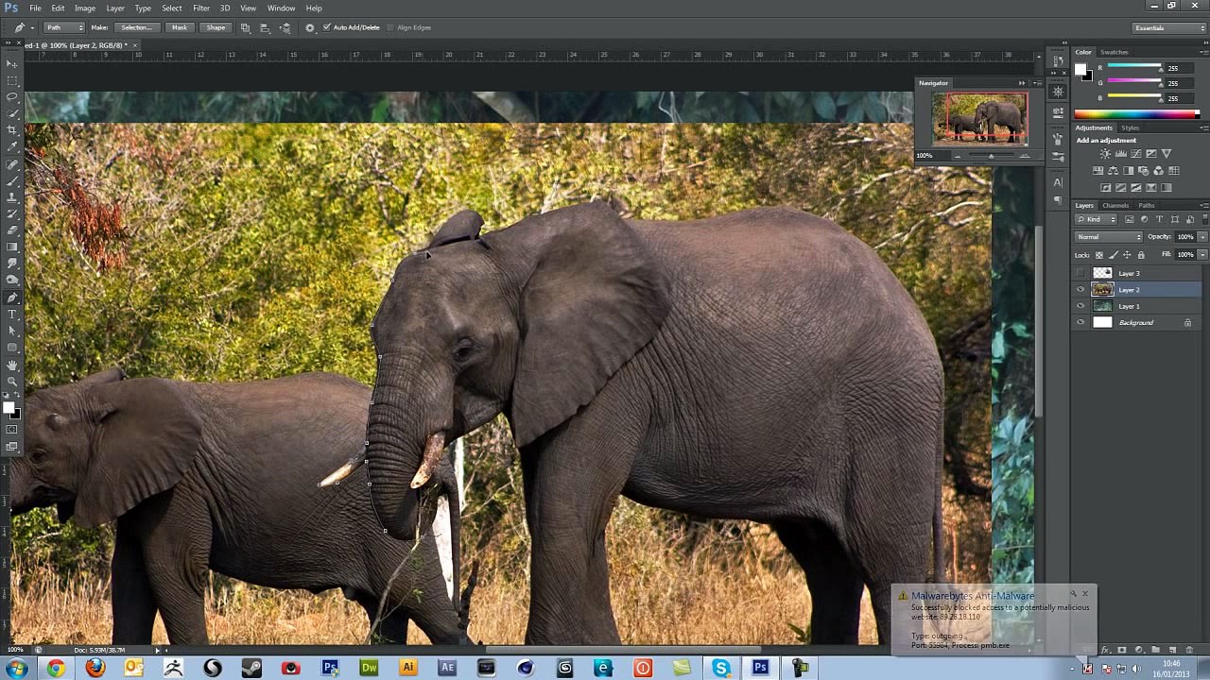Open the Filter menu

201,8
